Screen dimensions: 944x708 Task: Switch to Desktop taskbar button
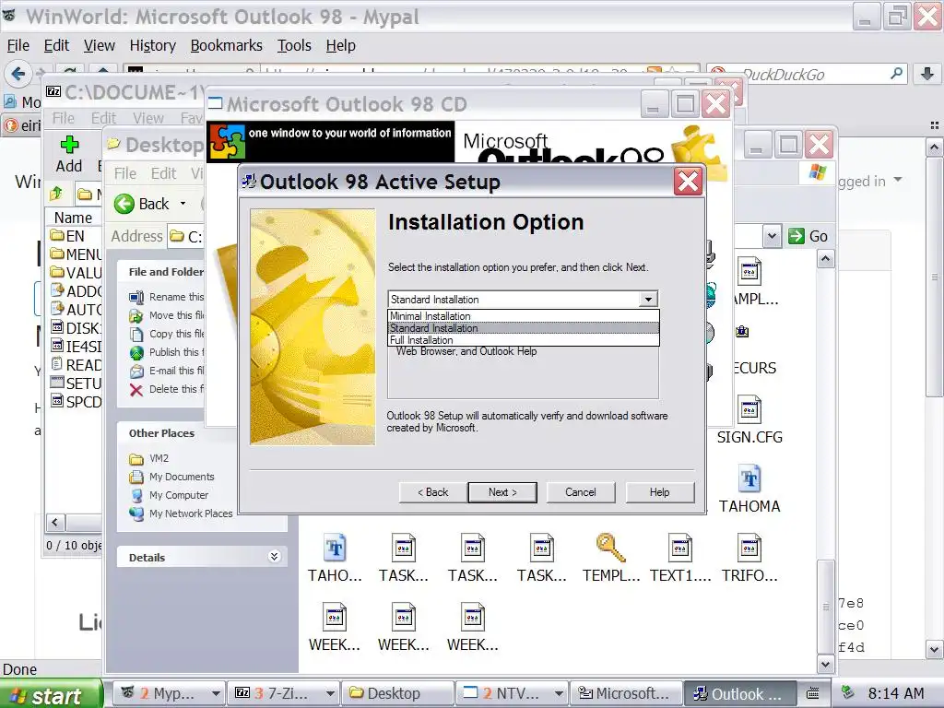397,693
